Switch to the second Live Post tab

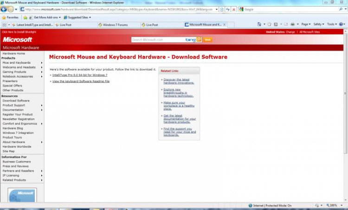162,25
